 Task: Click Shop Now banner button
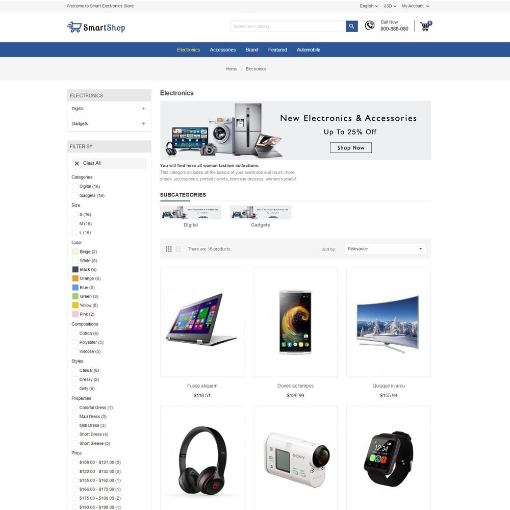coord(351,148)
